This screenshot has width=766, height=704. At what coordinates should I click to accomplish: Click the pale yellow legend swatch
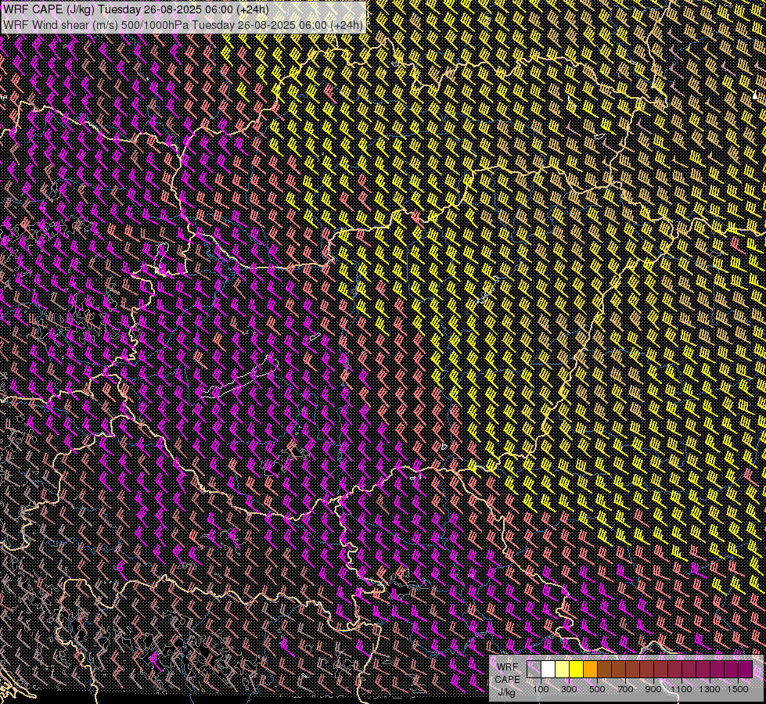tap(563, 670)
